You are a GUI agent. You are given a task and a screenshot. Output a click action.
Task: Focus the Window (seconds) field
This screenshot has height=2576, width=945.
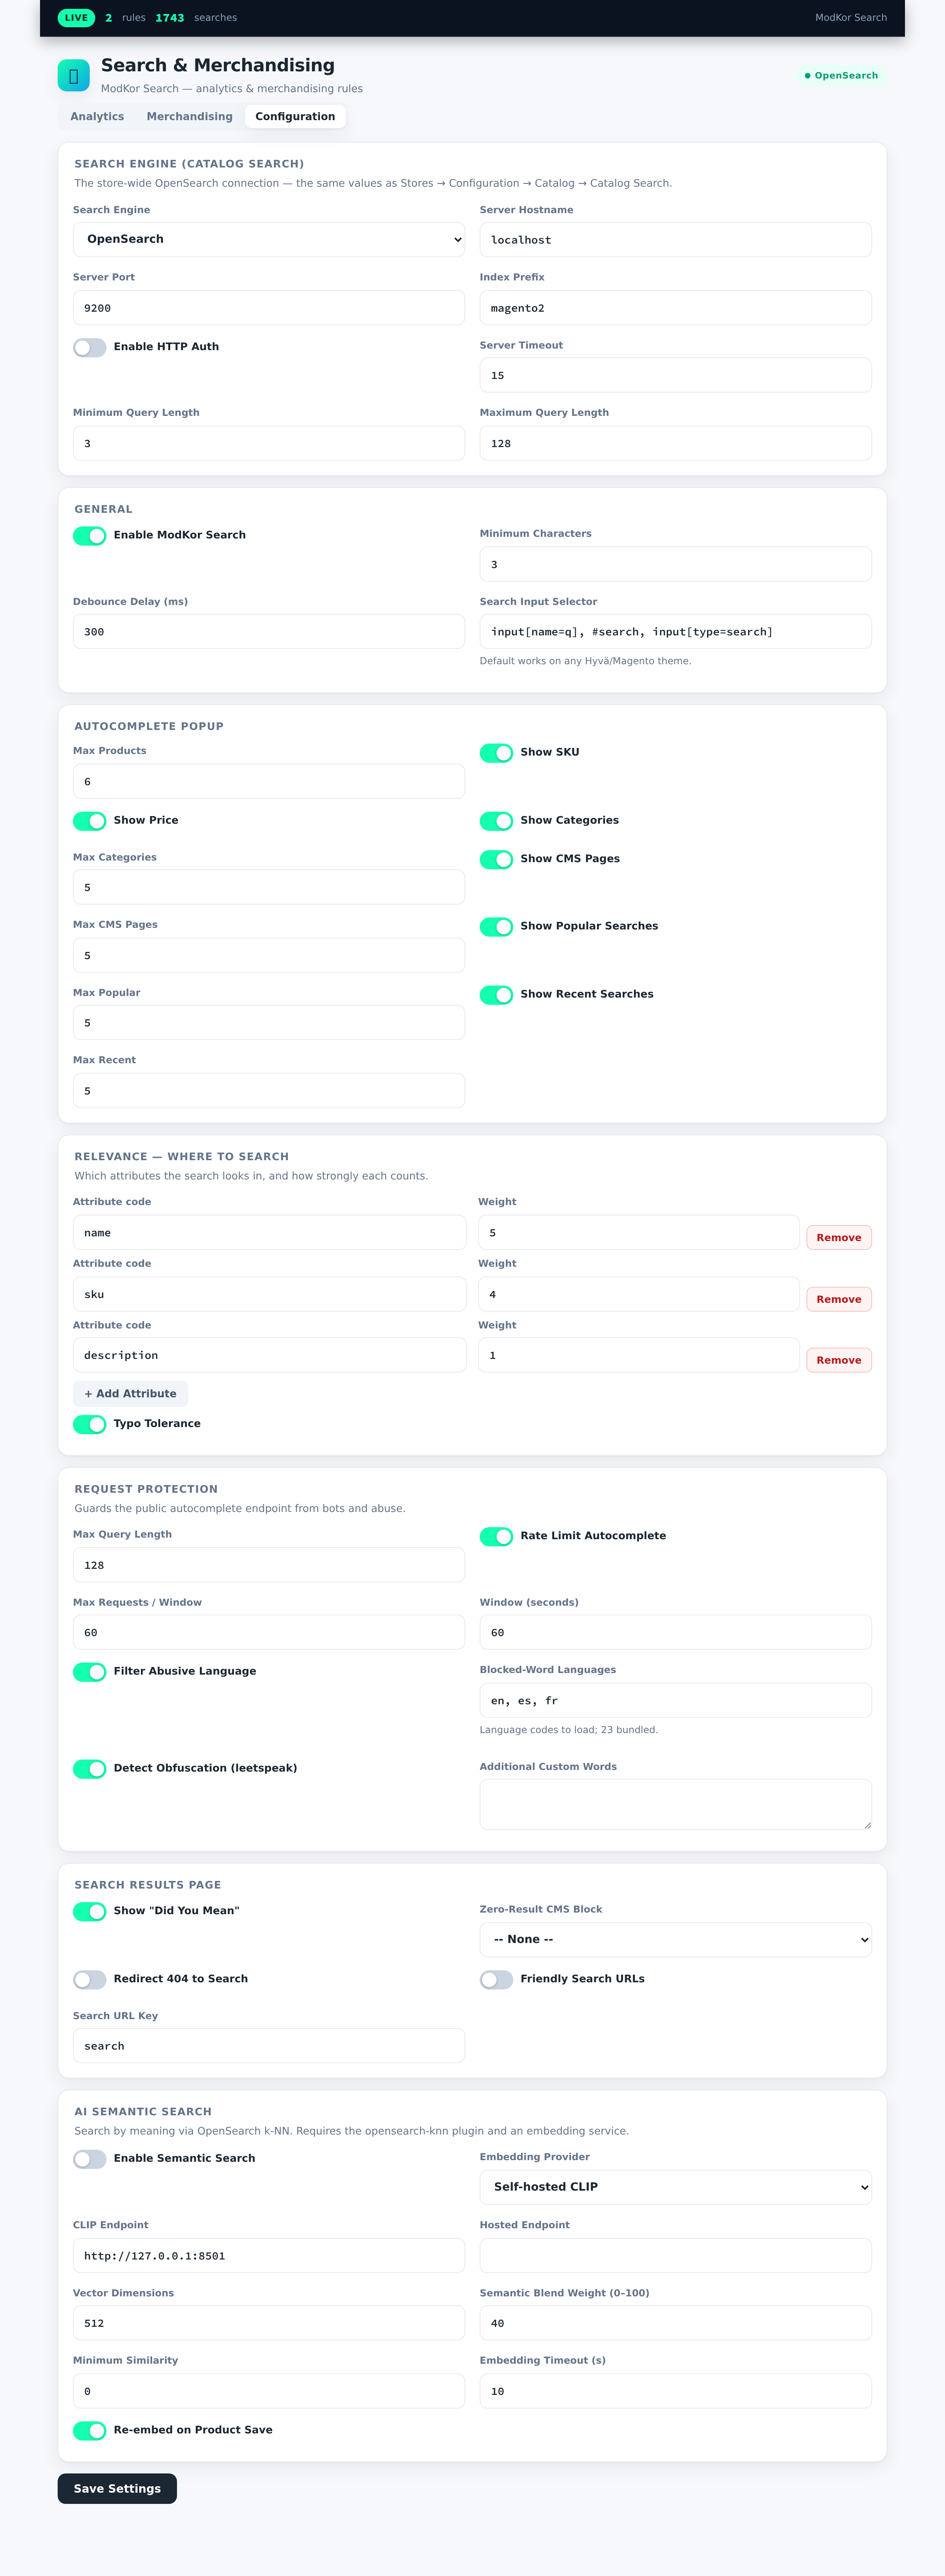[x=675, y=1633]
